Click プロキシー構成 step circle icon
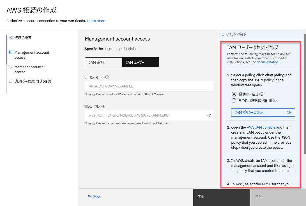This screenshot has height=206, width=306. [10, 81]
